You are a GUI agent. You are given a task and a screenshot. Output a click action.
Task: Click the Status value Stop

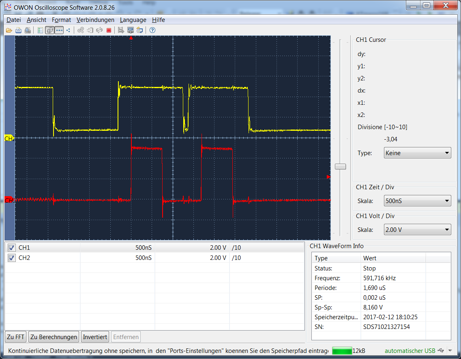pos(369,268)
